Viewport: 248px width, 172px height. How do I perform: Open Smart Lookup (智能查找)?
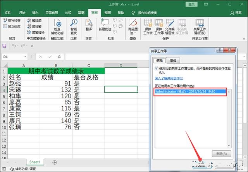[74, 27]
